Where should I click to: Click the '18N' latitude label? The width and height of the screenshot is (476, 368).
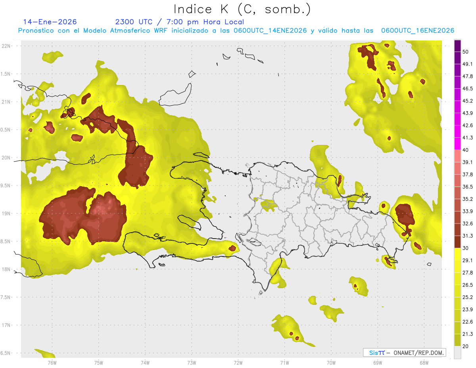click(7, 269)
